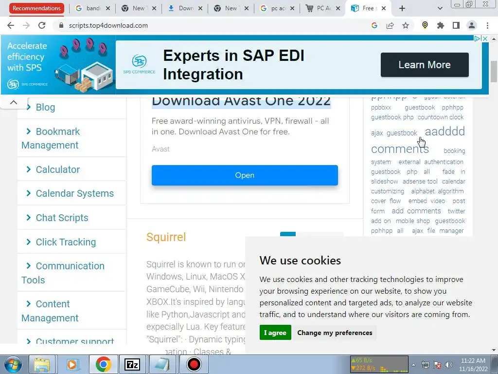Click Learn More in the SPS ad
This screenshot has height=374, width=498.
point(425,65)
